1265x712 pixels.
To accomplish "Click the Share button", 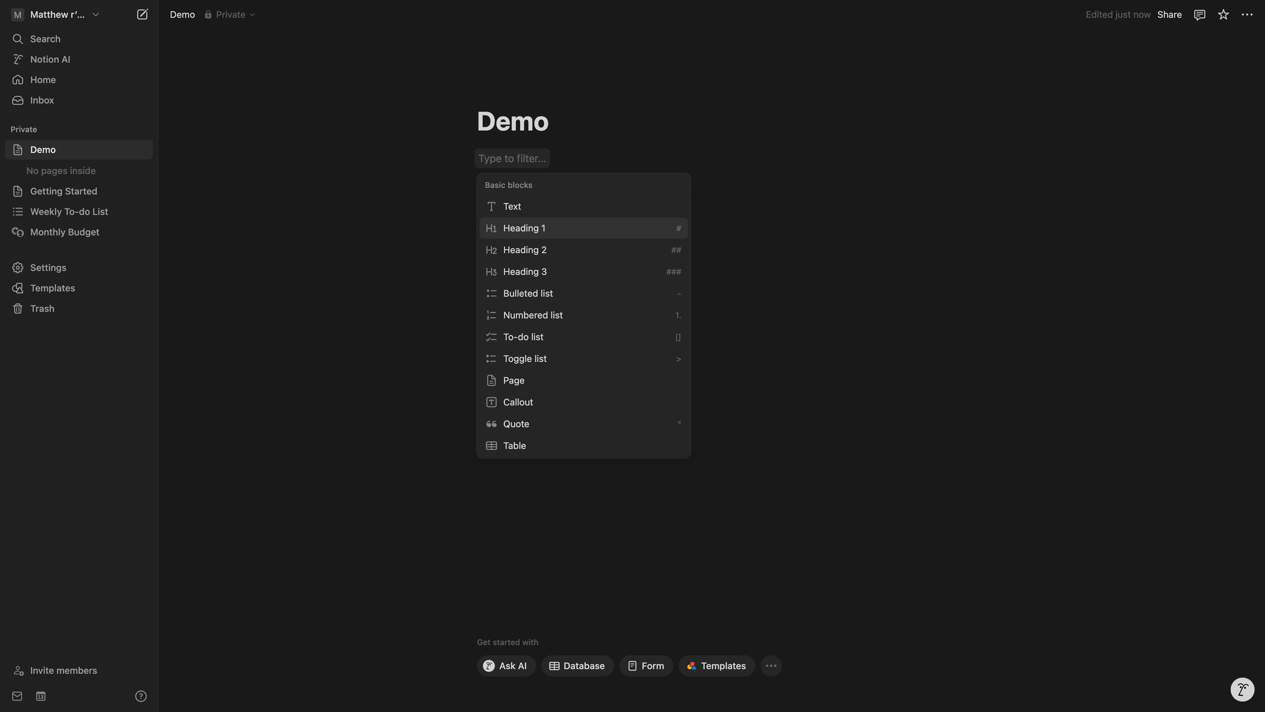I will coord(1169,15).
